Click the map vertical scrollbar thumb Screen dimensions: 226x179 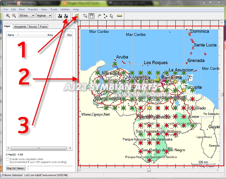222,94
